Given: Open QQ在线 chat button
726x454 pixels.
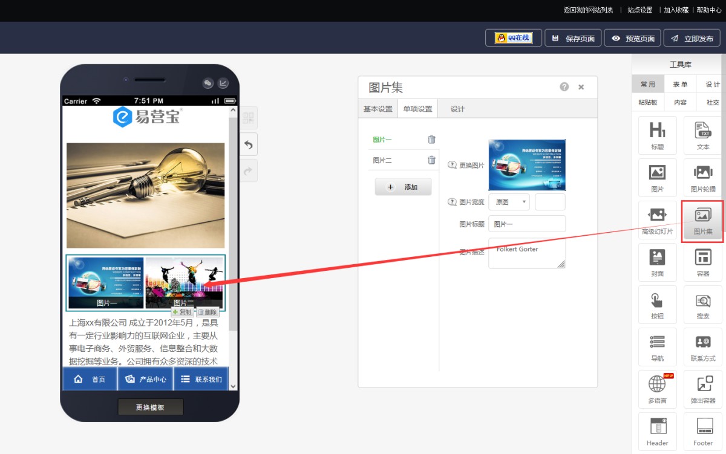Looking at the screenshot, I should pyautogui.click(x=513, y=37).
